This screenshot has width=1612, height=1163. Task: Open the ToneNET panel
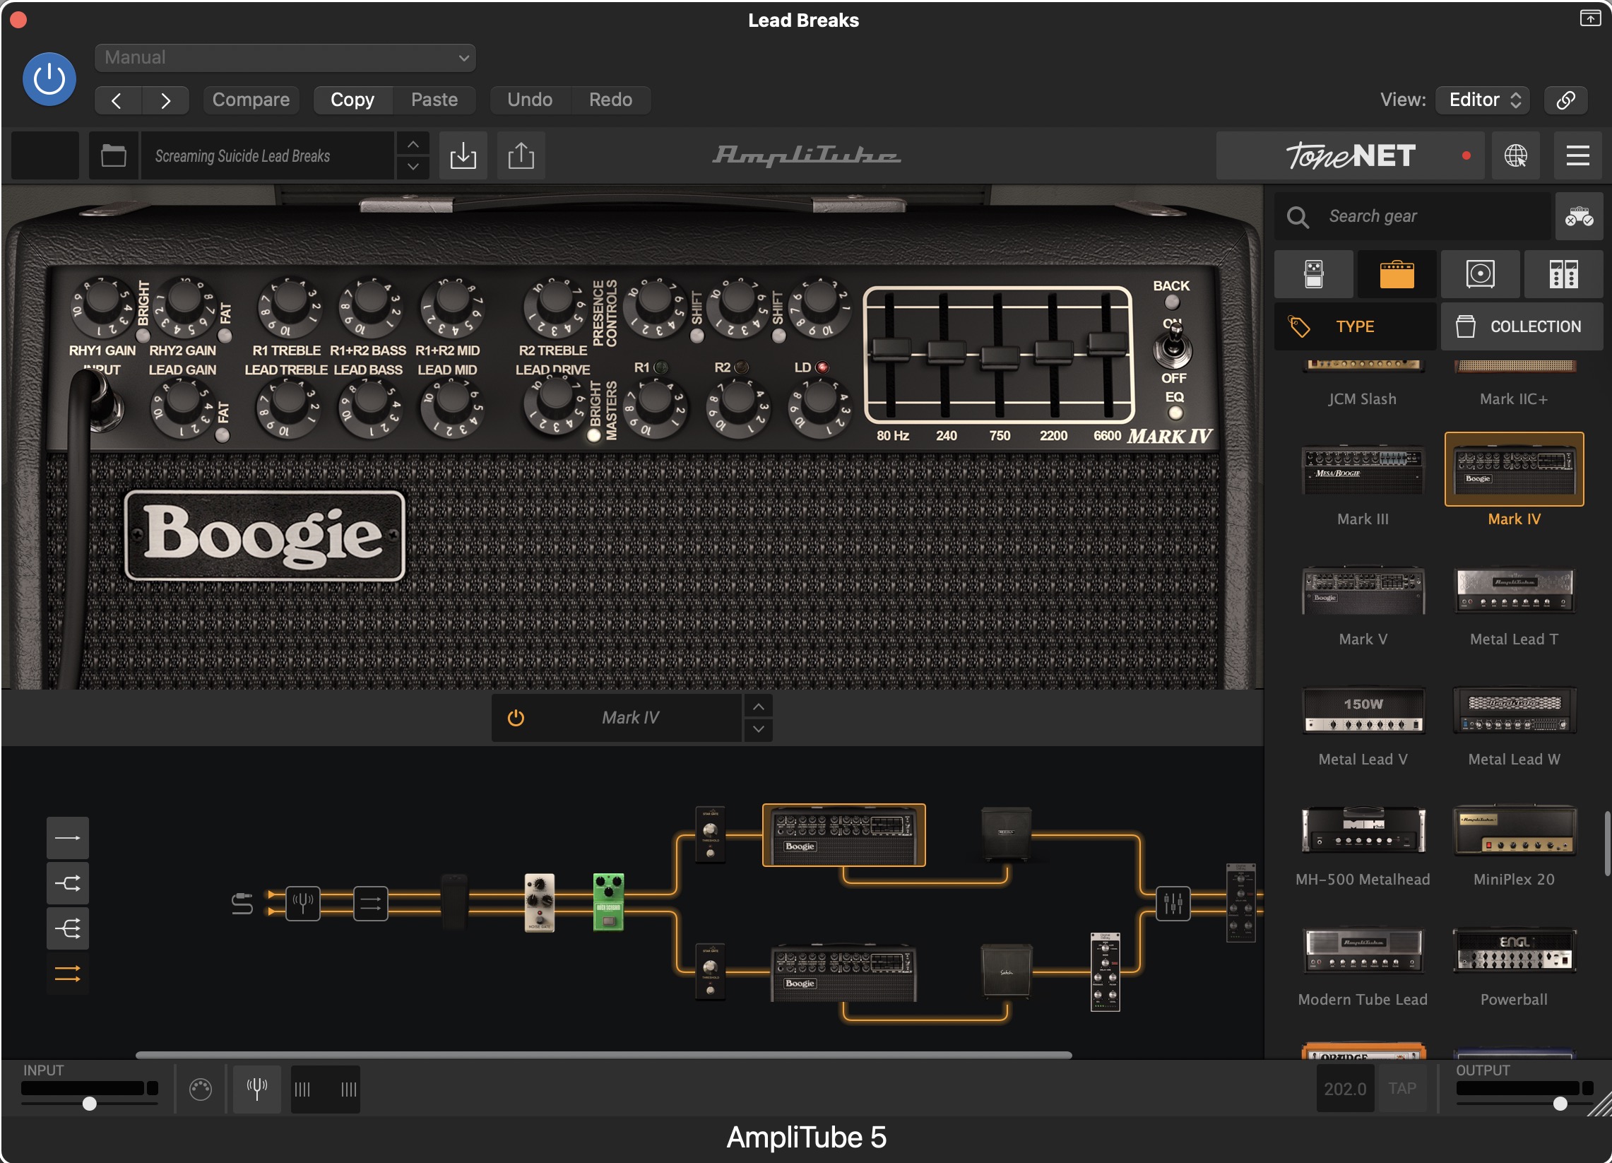1350,155
